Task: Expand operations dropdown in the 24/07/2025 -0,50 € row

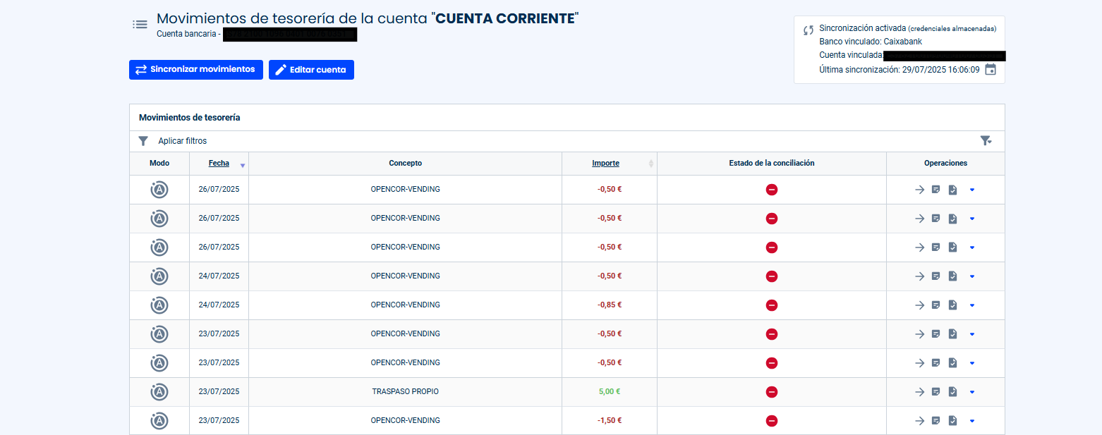Action: [972, 276]
